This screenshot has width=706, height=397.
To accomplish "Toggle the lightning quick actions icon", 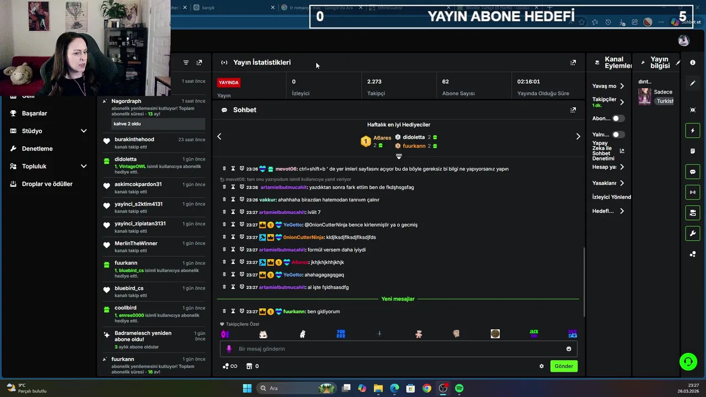I will pos(693,131).
